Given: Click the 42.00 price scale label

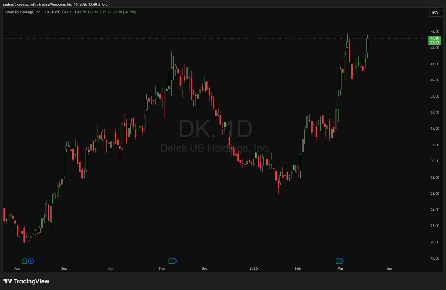Looking at the screenshot, I should point(435,64).
